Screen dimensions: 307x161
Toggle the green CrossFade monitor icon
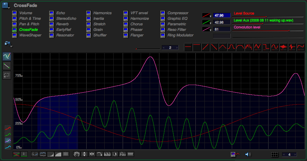[15, 30]
